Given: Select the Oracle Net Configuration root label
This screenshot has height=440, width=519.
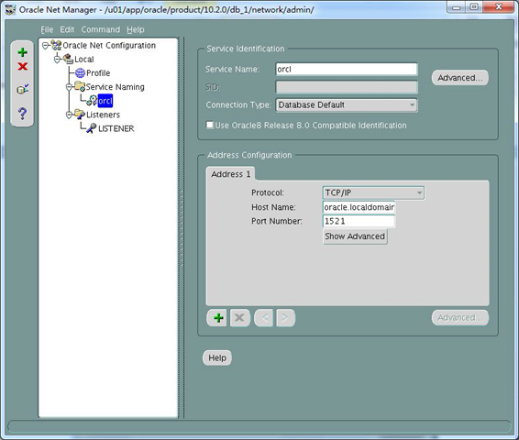Looking at the screenshot, I should (x=109, y=45).
